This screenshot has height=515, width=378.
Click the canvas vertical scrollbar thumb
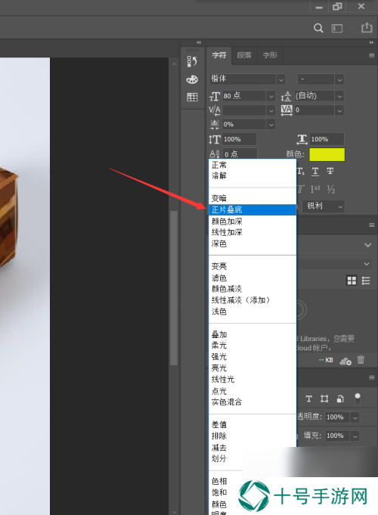174,287
